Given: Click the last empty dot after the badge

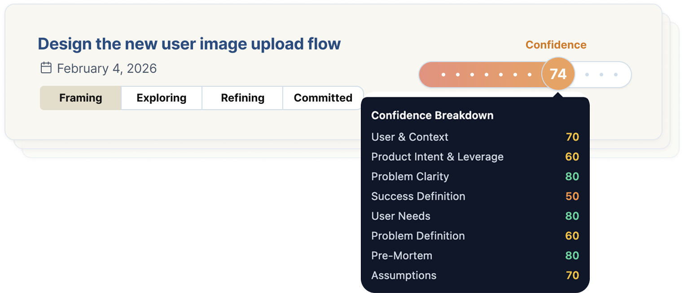Looking at the screenshot, I should click(x=616, y=74).
